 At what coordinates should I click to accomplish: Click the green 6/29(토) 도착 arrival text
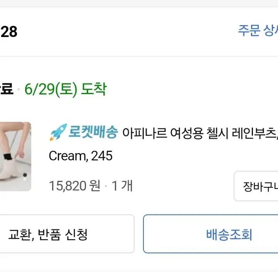click(x=66, y=89)
